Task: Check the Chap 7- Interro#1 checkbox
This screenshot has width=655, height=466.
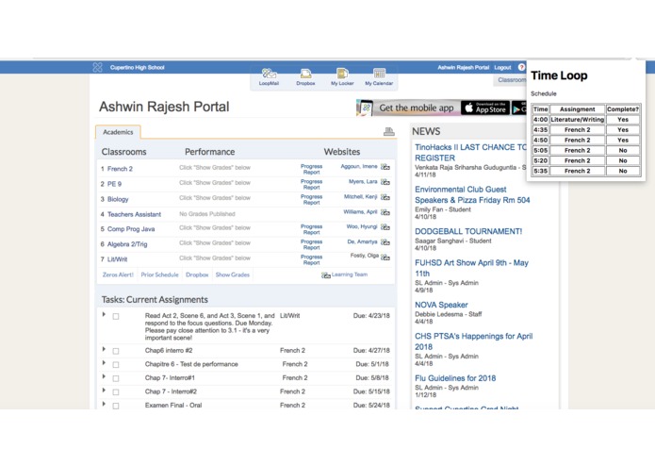Action: click(x=116, y=378)
